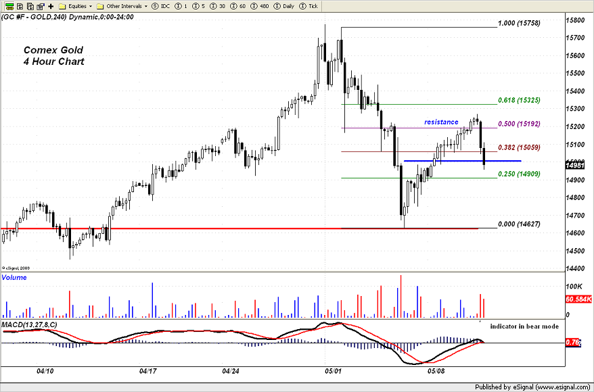Click the Published by eSignal footer text
The width and height of the screenshot is (594, 392).
(x=532, y=387)
